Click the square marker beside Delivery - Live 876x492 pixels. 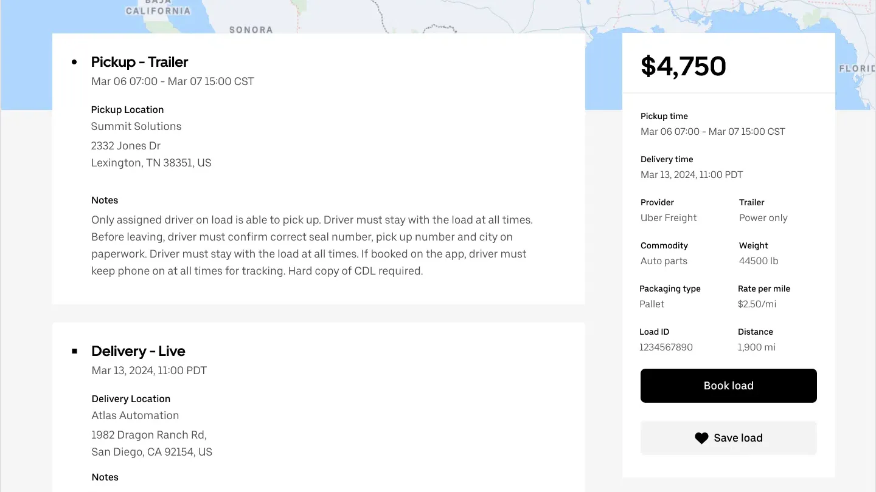(x=74, y=351)
